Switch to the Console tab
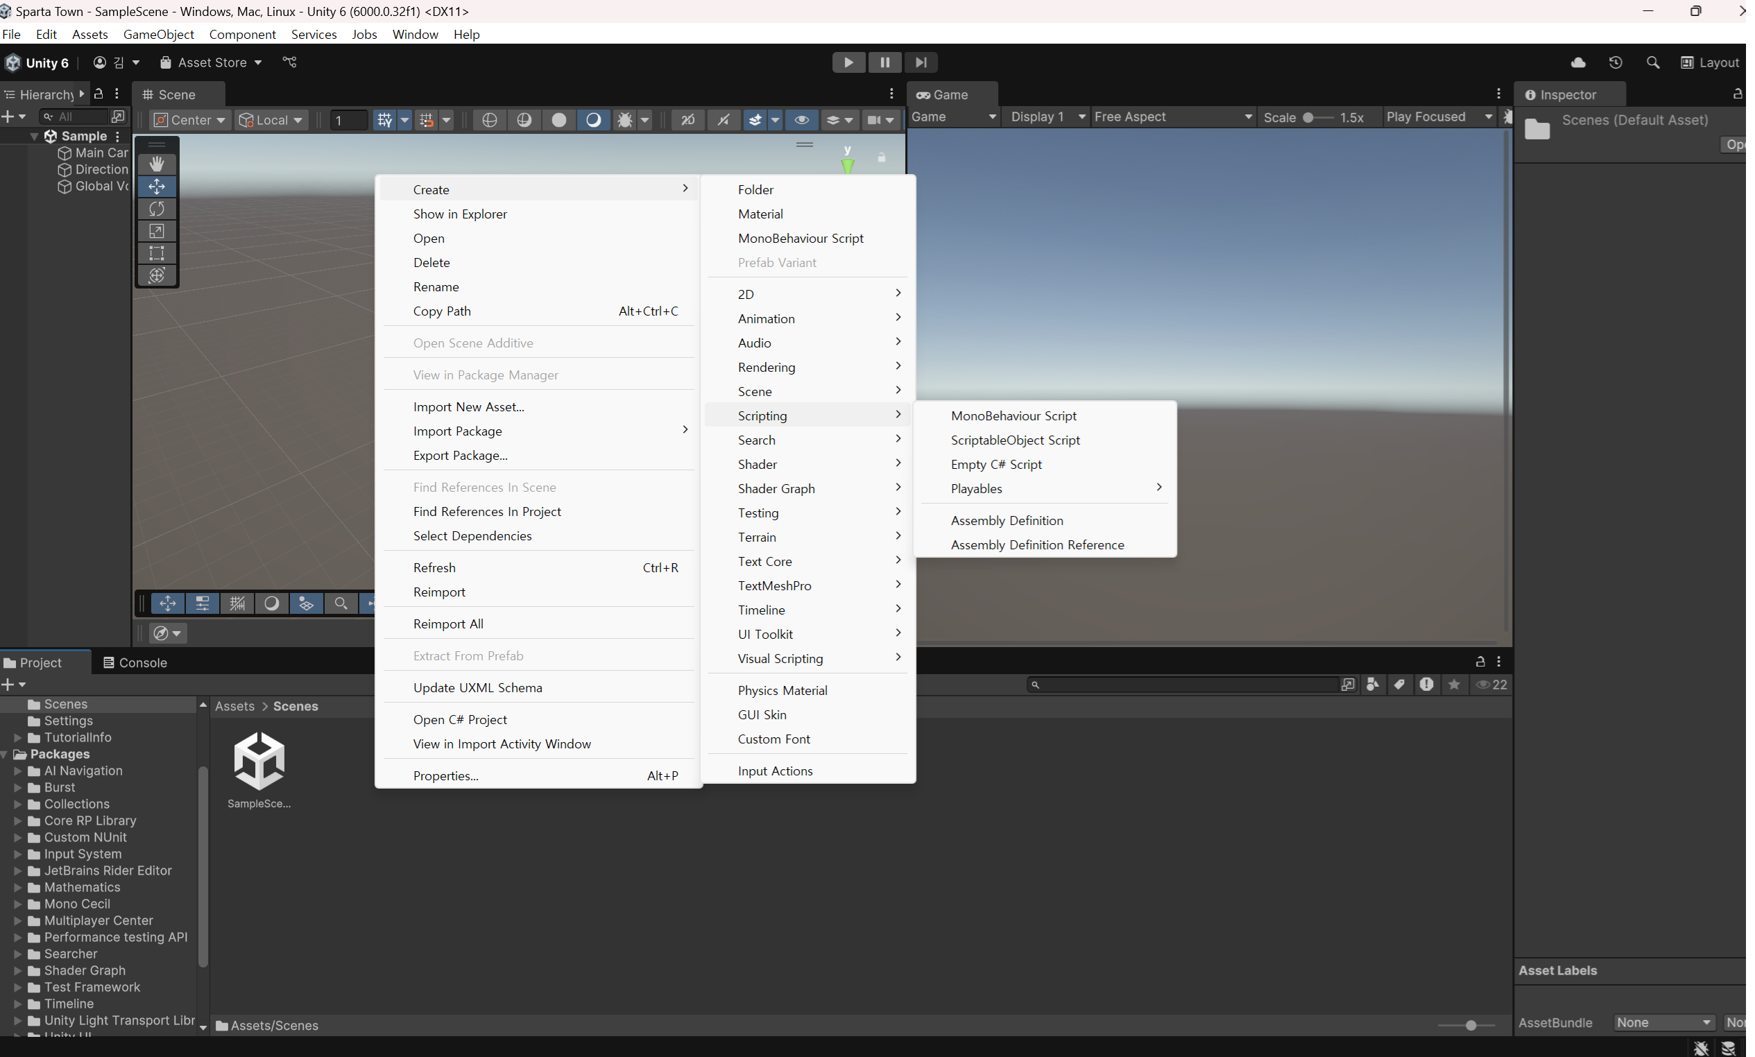 pyautogui.click(x=135, y=663)
